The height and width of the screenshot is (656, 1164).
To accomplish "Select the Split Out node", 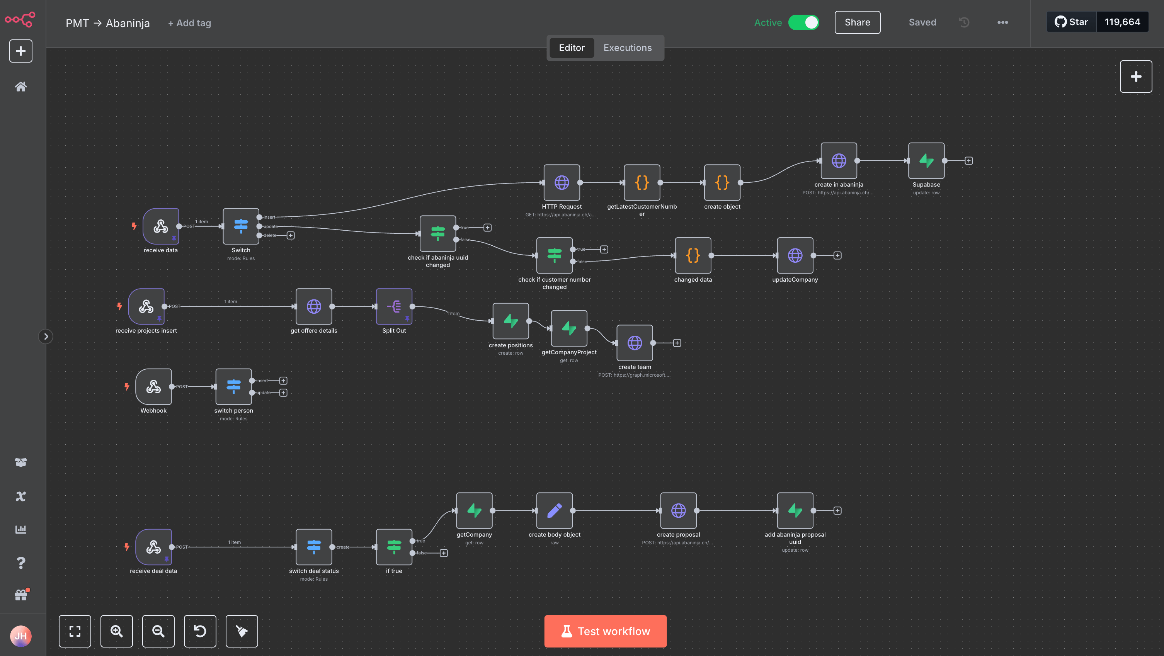I will (393, 306).
